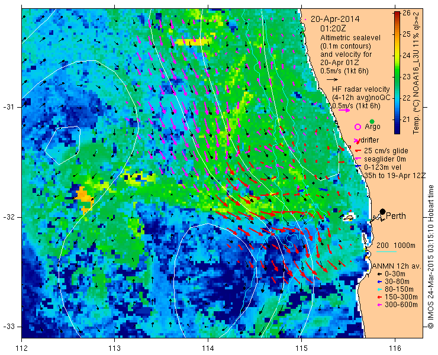Click the IMOS copyright timestamp text
This screenshot has height=355, width=438.
(x=431, y=257)
